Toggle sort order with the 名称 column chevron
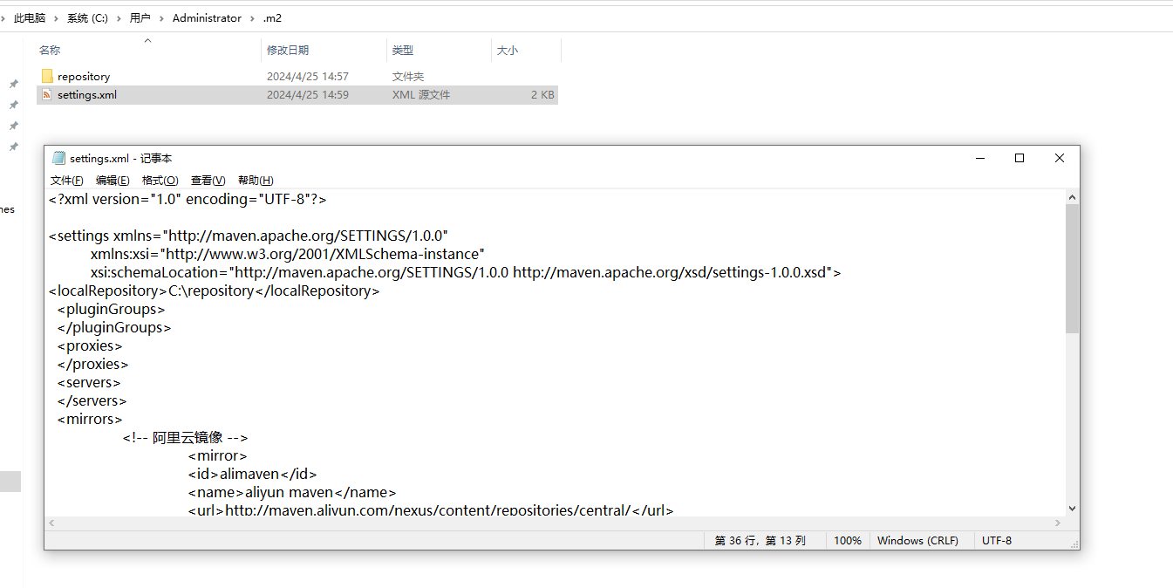Viewport: 1173px width, 588px height. pyautogui.click(x=148, y=38)
